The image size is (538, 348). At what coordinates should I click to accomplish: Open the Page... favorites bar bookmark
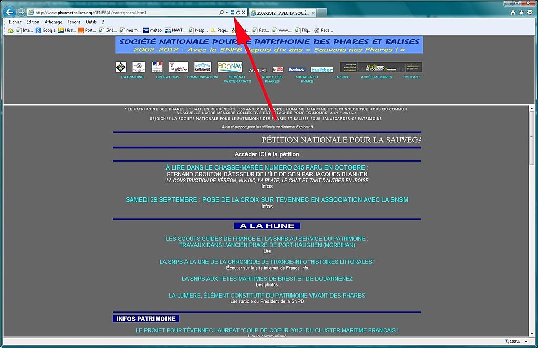[x=220, y=30]
